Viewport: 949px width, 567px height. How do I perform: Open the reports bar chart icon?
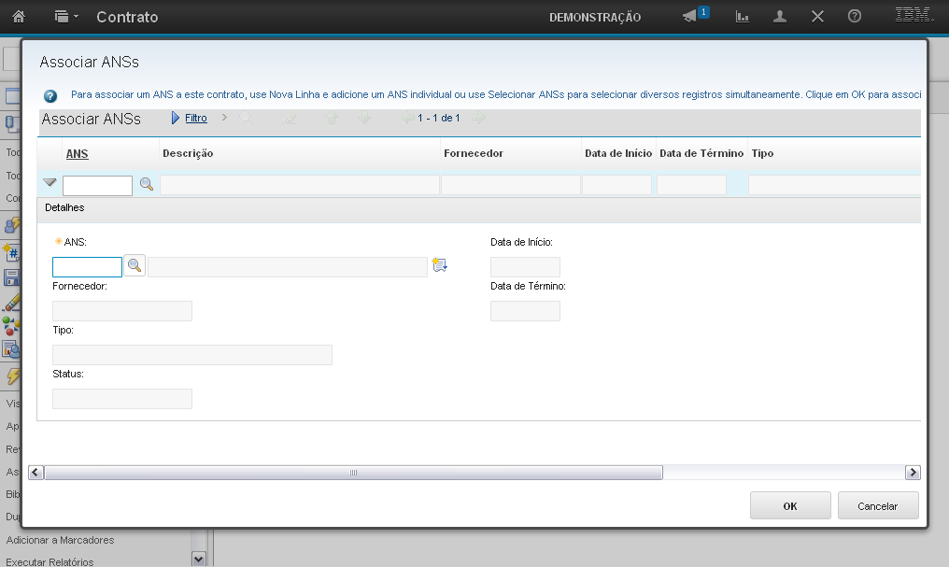point(743,17)
